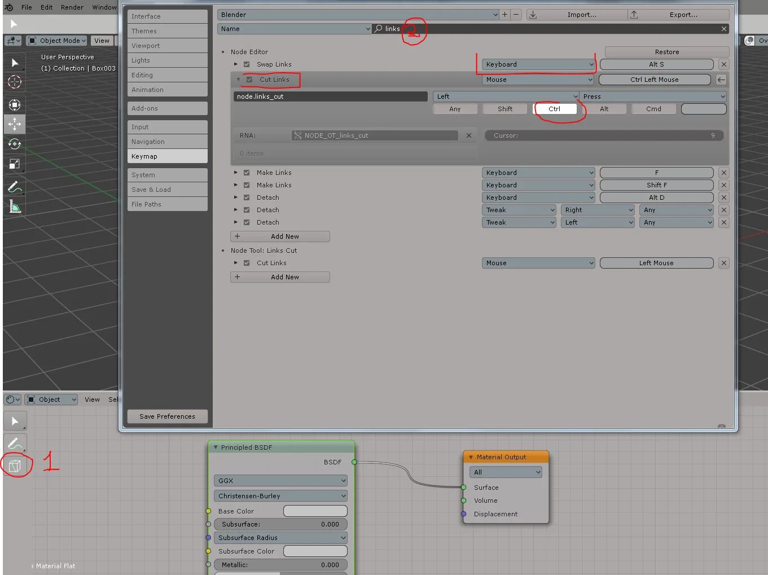Clear the NODE_OT_links_cut RNA field
This screenshot has width=768, height=575.
pos(468,135)
